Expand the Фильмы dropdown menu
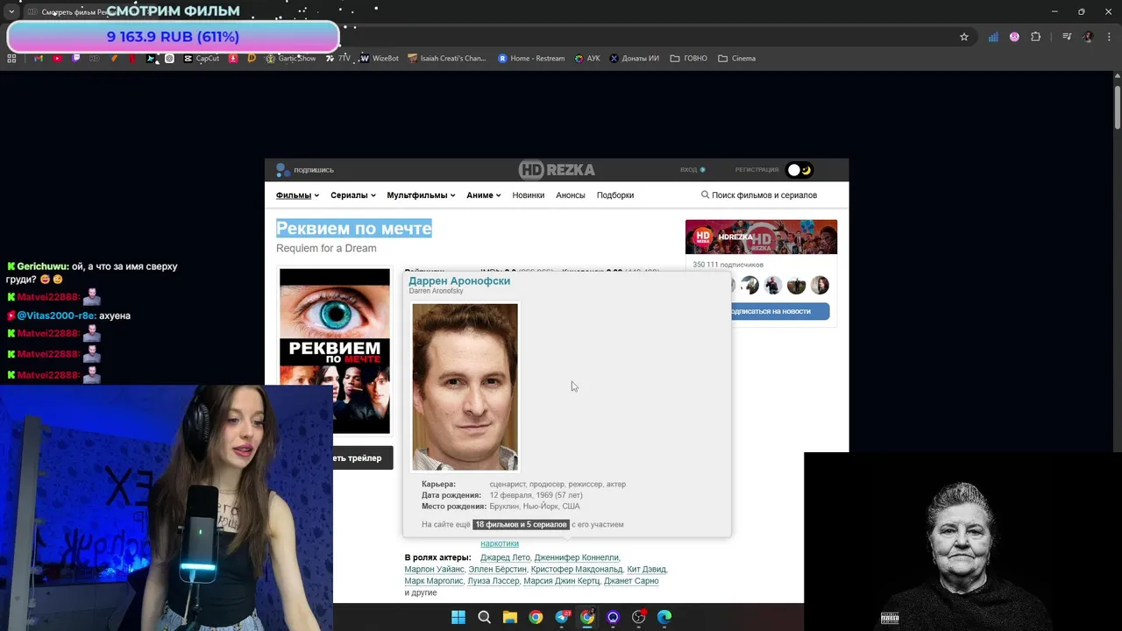 point(297,195)
